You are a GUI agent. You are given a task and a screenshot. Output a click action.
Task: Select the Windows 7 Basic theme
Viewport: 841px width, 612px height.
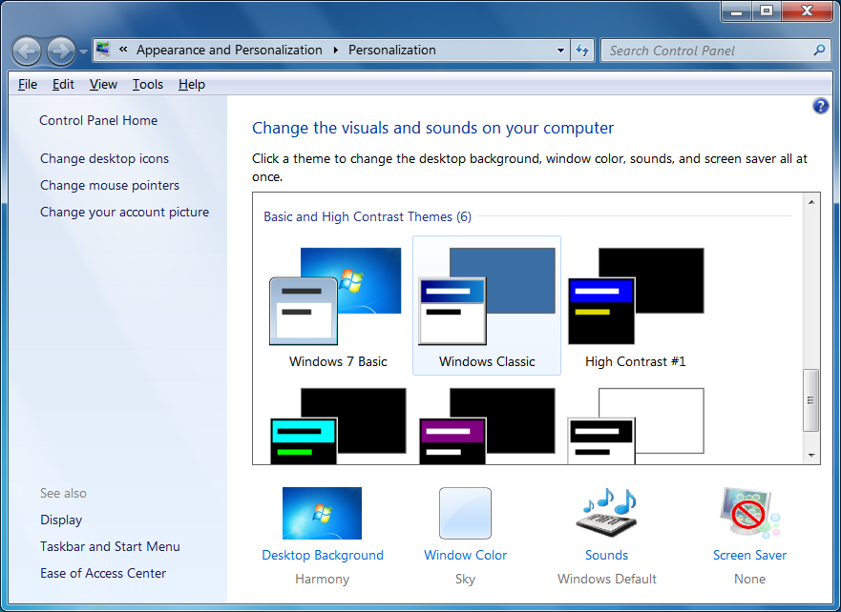point(337,306)
